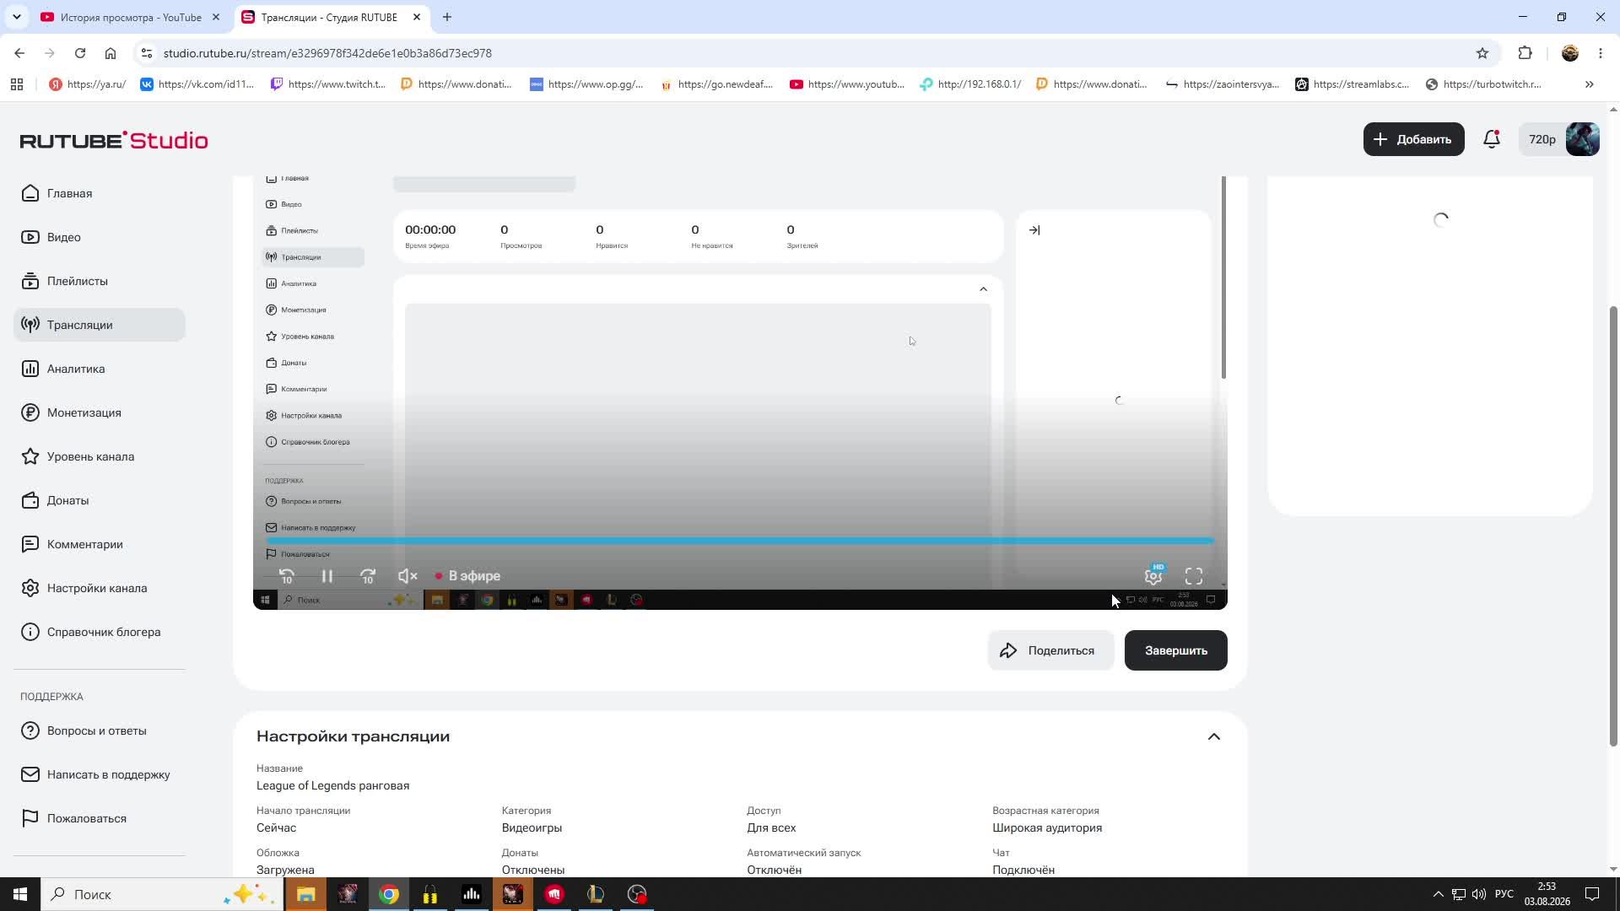Click the Завершить button
The height and width of the screenshot is (911, 1620).
tap(1176, 650)
